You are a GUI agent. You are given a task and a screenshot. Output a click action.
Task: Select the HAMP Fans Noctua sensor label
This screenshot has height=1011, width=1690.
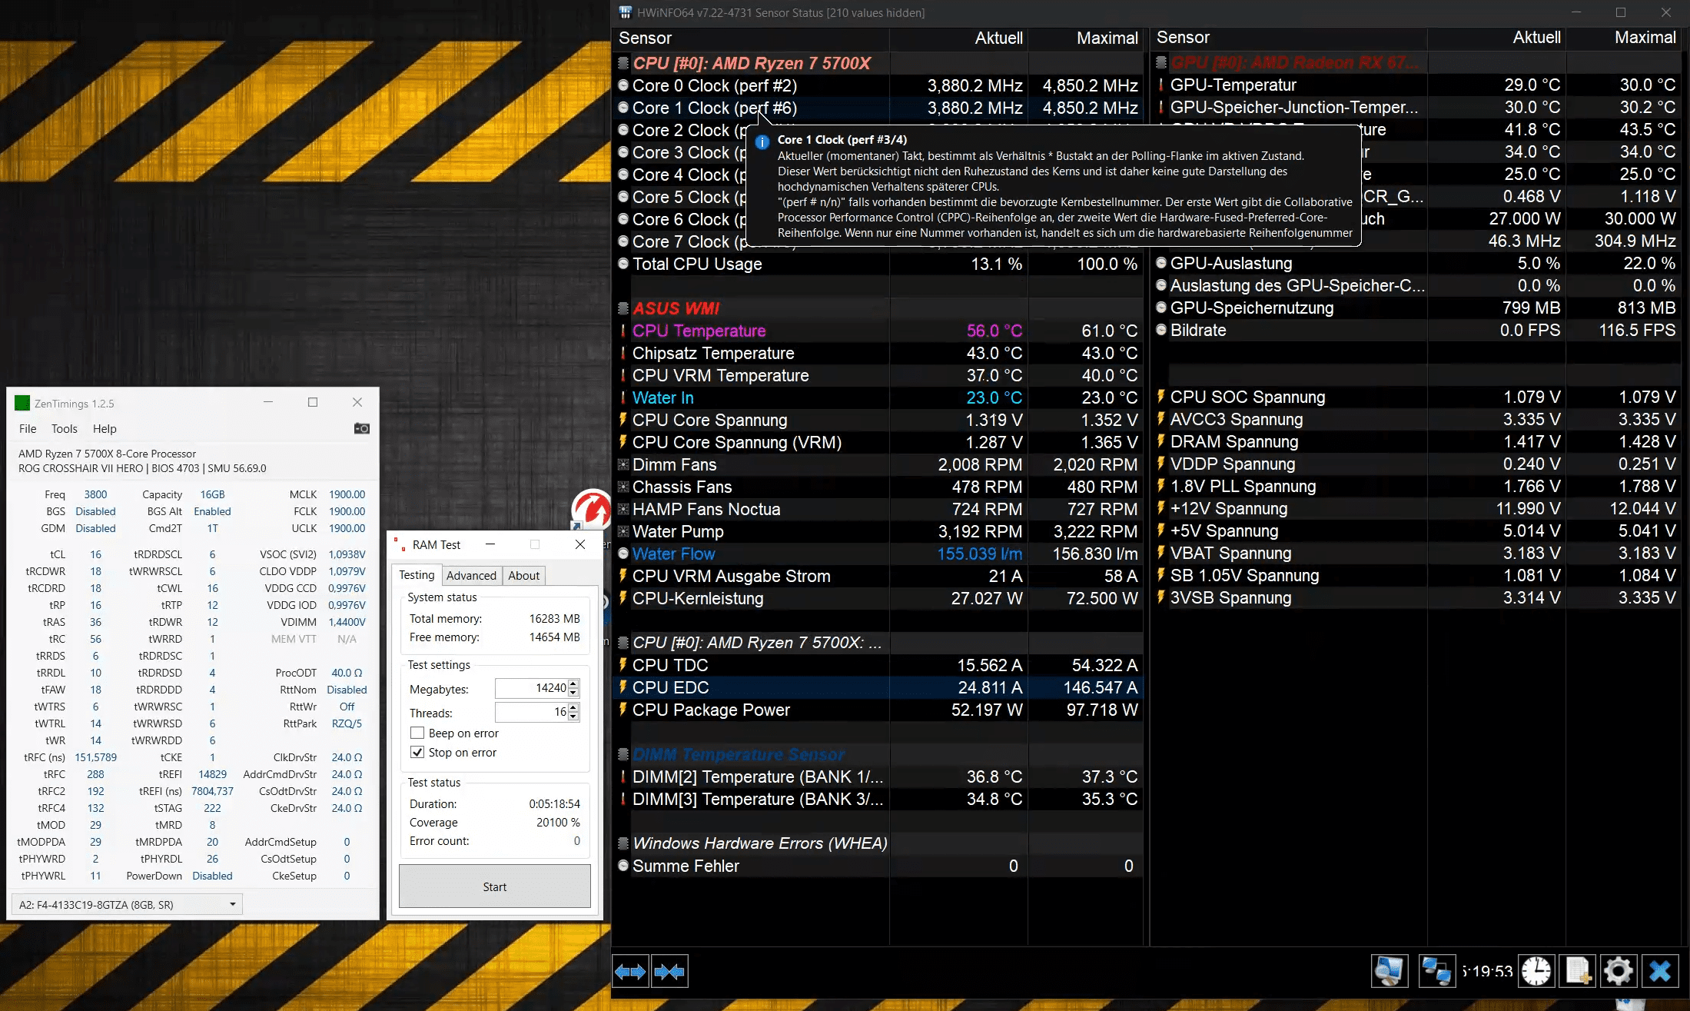tap(706, 509)
